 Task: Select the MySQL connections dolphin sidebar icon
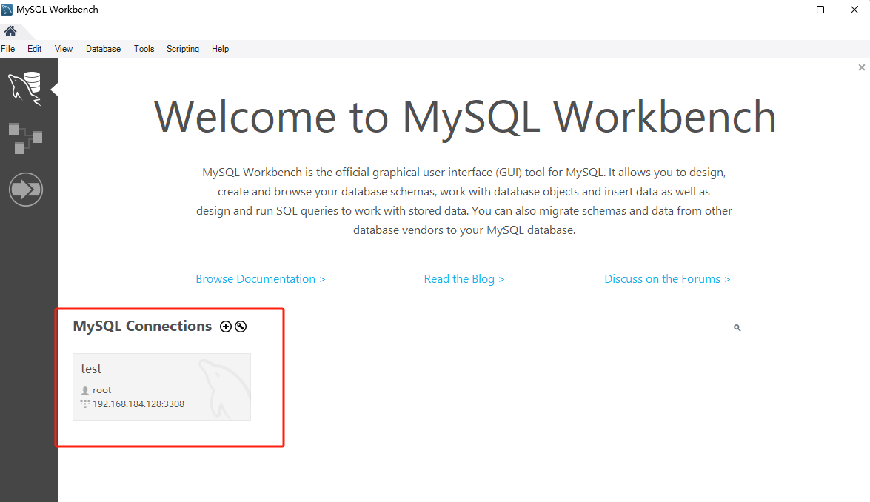(x=25, y=88)
